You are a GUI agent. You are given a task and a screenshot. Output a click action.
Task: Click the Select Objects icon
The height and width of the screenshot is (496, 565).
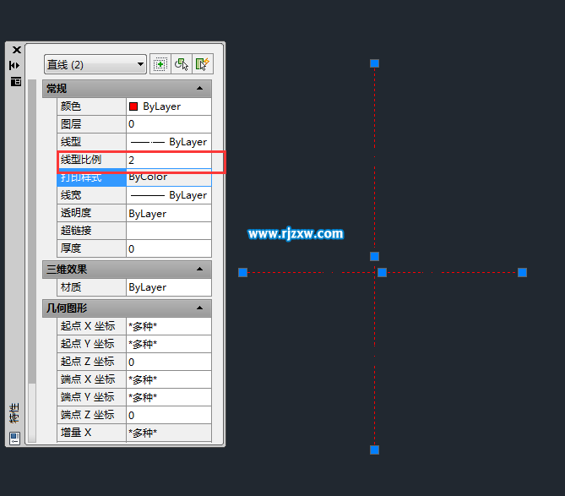182,64
